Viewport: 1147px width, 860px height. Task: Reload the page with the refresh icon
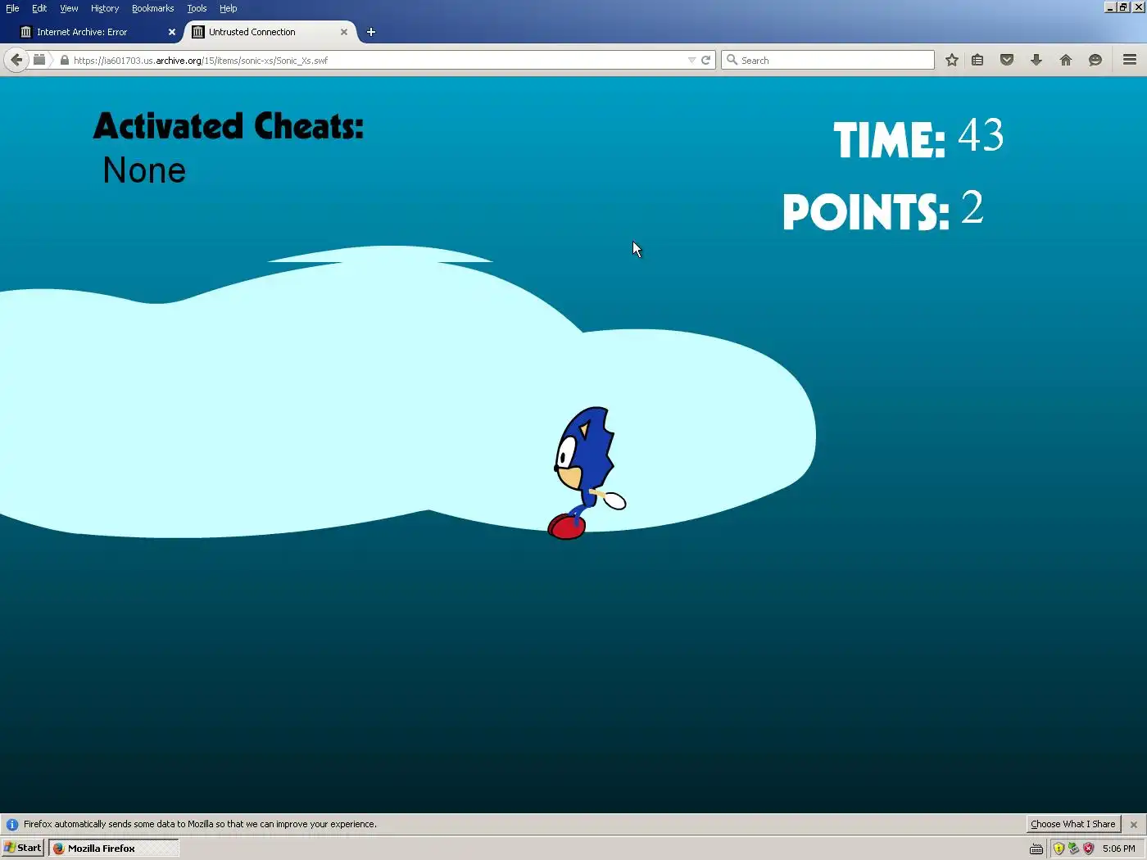click(x=705, y=60)
